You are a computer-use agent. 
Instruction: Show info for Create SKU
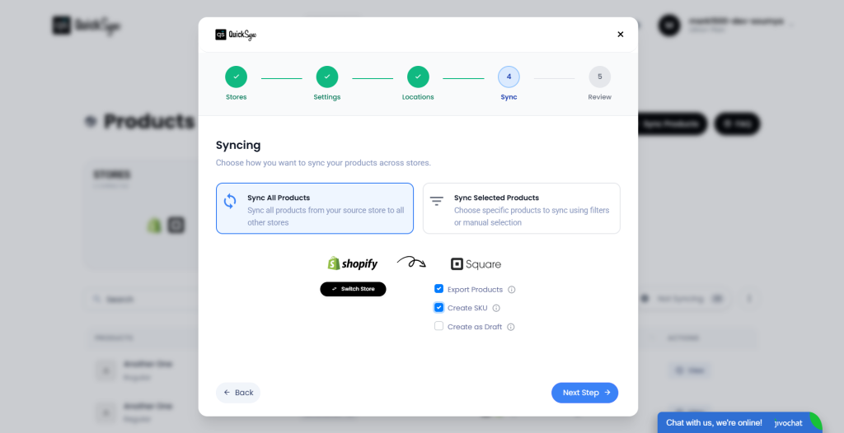coord(496,308)
